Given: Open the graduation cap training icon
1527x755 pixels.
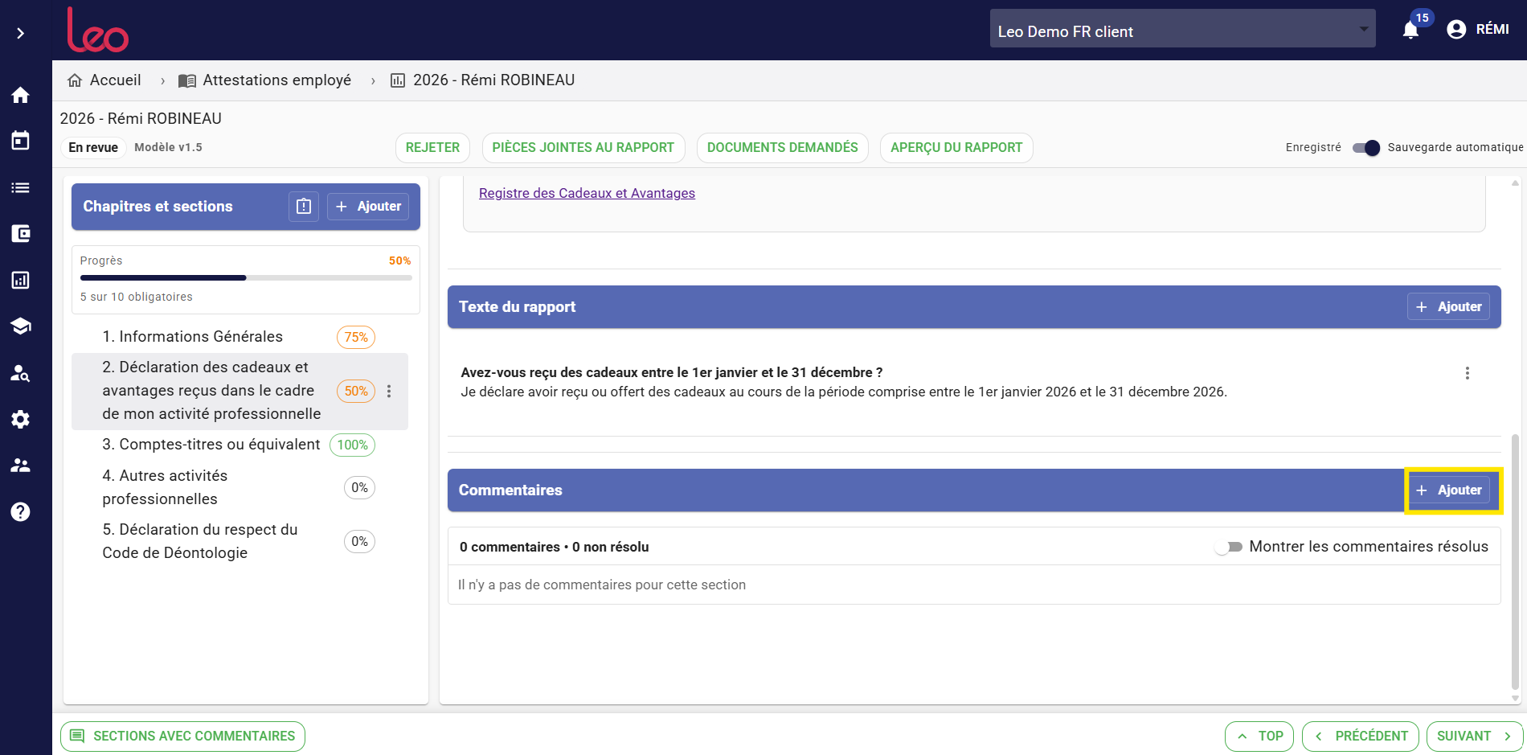Looking at the screenshot, I should (x=21, y=326).
